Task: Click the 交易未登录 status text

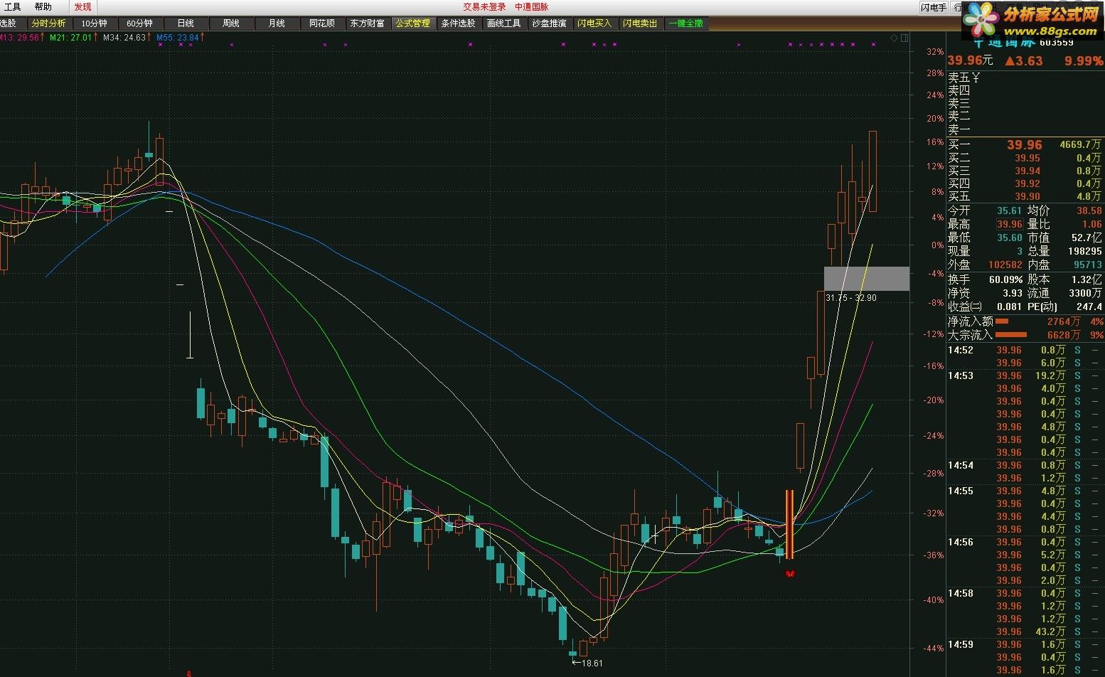Action: point(484,7)
